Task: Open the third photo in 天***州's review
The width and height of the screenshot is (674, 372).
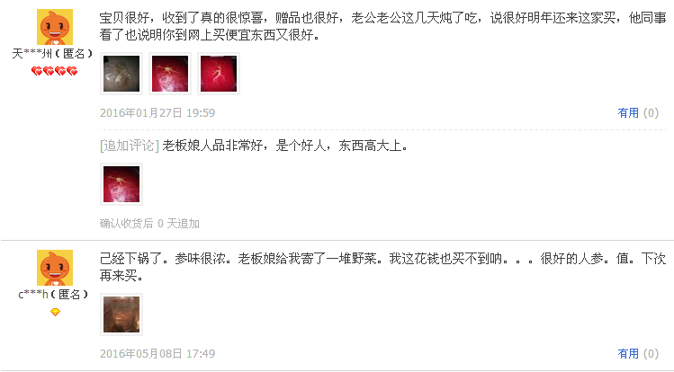Action: tap(219, 74)
